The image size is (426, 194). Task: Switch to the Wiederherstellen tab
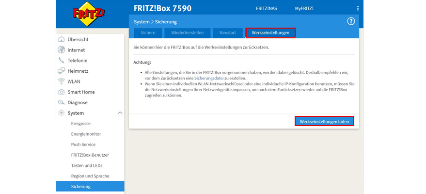[187, 33]
